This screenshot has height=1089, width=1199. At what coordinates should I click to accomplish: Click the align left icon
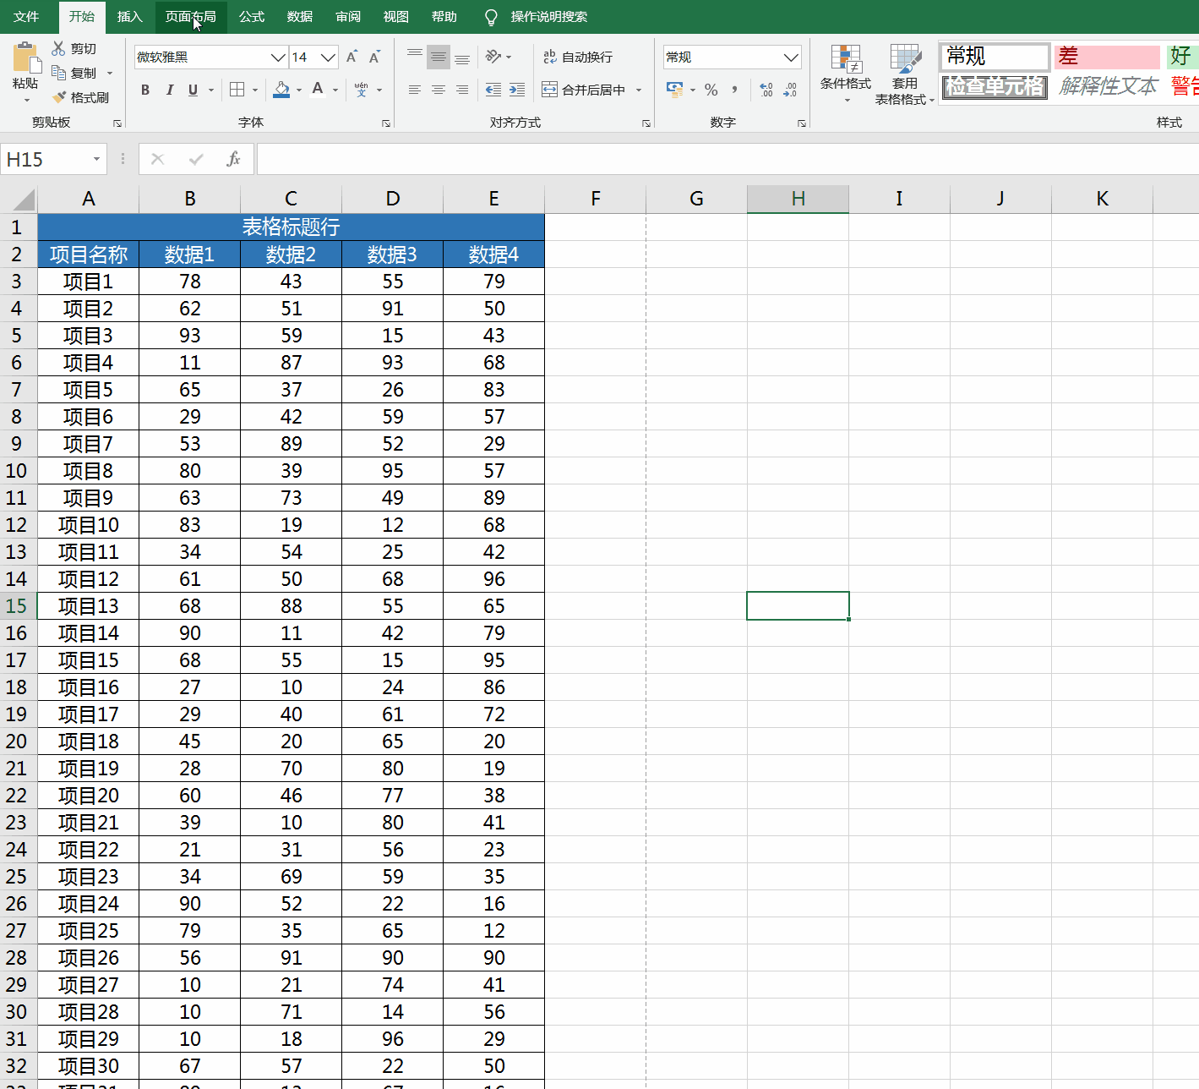pos(414,90)
